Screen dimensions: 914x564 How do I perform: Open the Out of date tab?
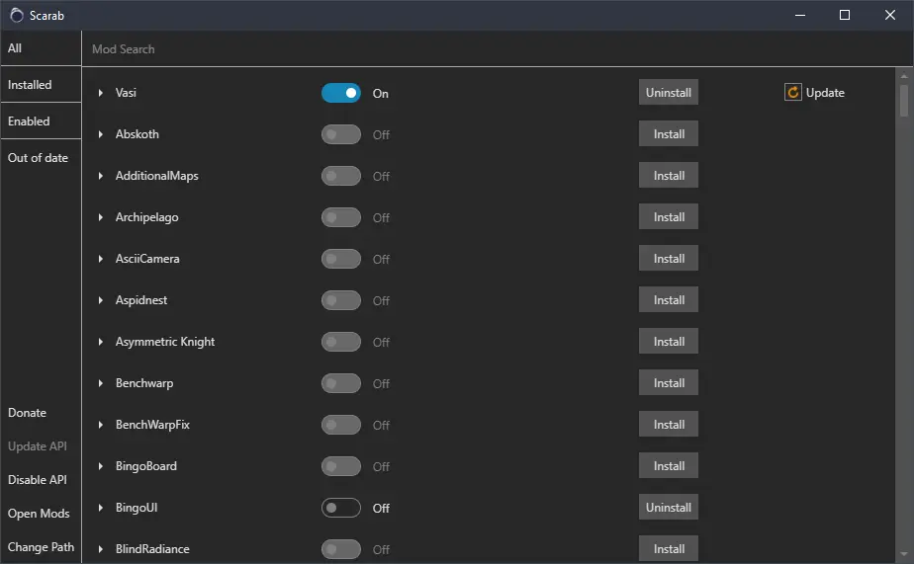[40, 158]
